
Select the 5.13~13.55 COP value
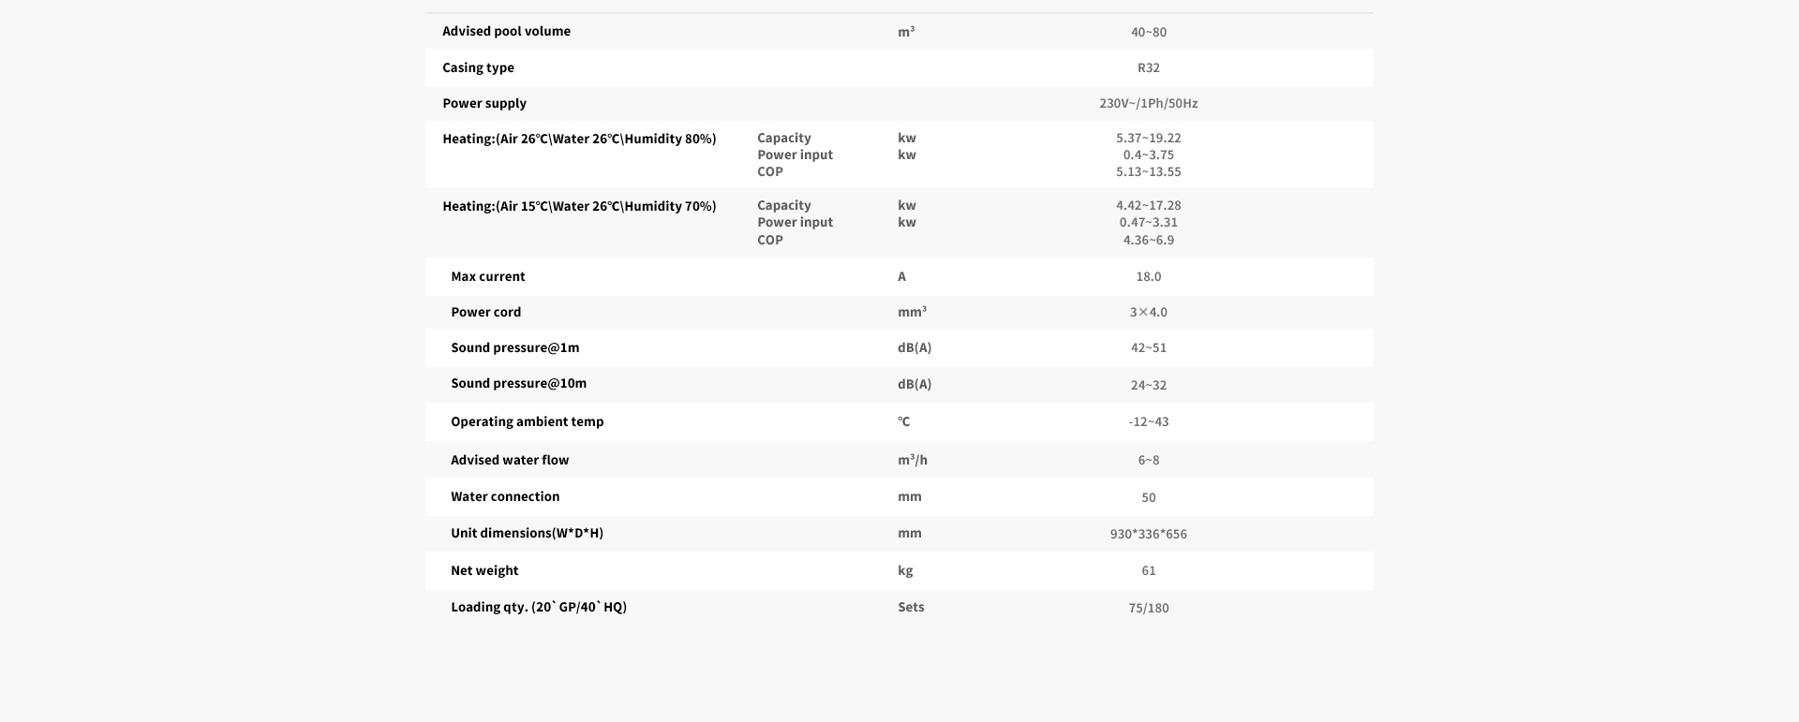(x=1148, y=171)
